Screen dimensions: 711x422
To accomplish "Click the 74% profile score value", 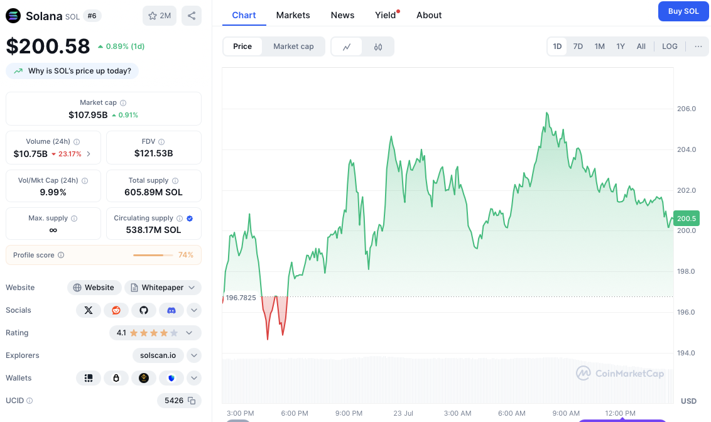I will [186, 255].
